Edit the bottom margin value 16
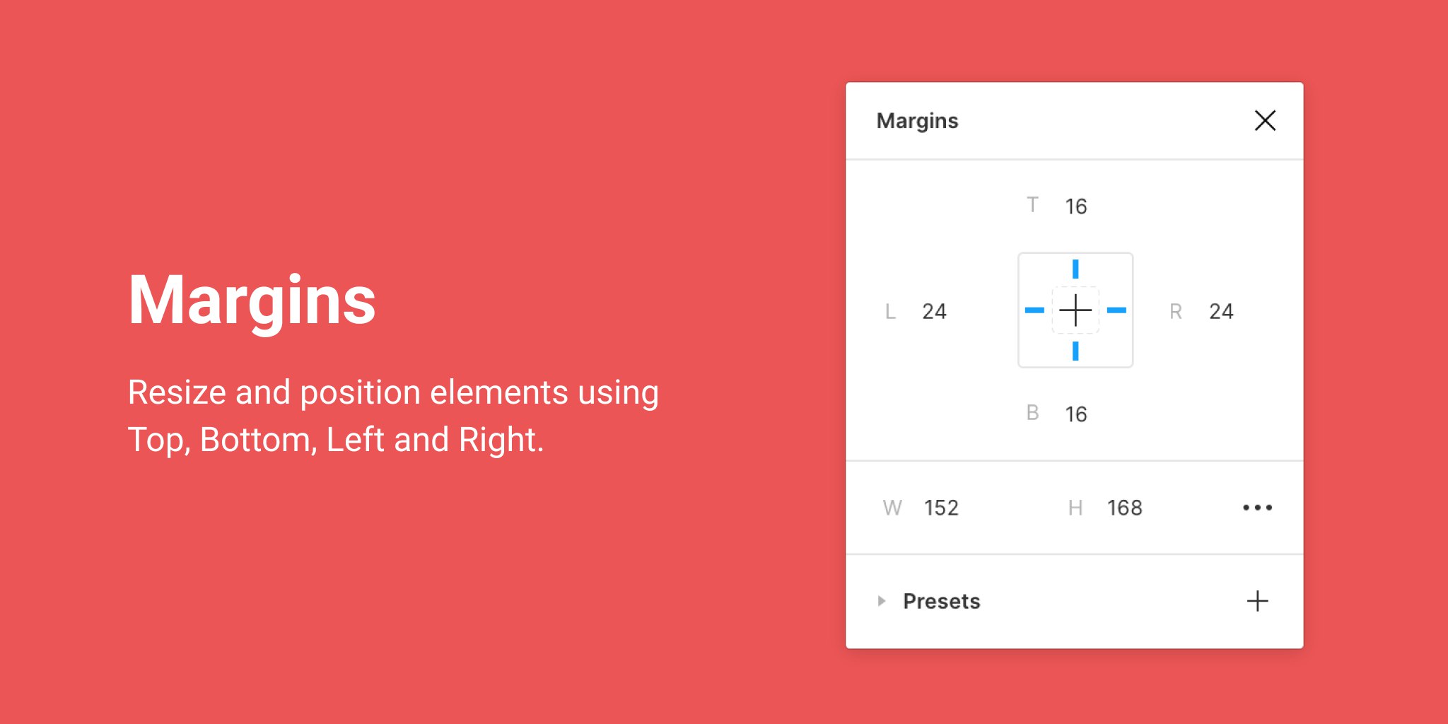This screenshot has height=724, width=1448. [x=1076, y=414]
